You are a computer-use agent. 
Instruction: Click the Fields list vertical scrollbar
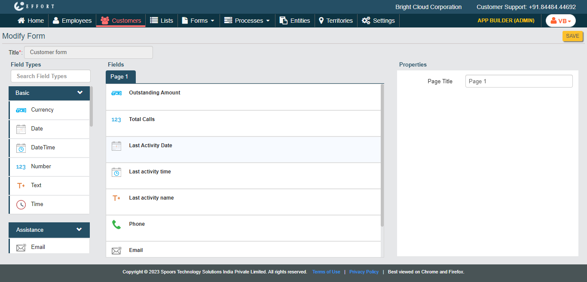pos(382,155)
